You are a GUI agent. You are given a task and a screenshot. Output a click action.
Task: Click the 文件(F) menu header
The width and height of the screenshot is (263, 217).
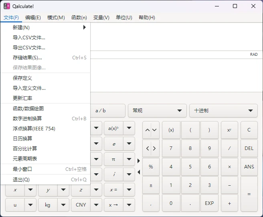coord(11,18)
